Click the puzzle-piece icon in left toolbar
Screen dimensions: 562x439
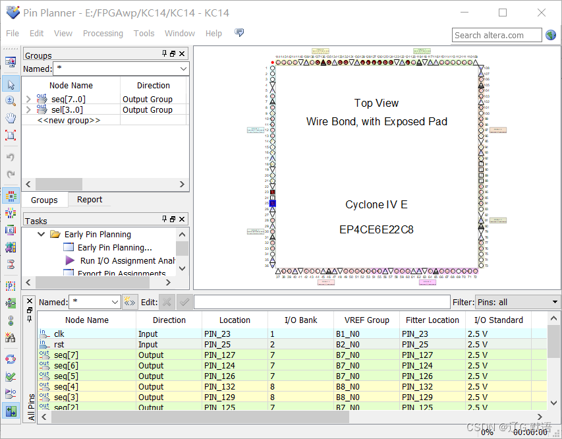click(11, 247)
